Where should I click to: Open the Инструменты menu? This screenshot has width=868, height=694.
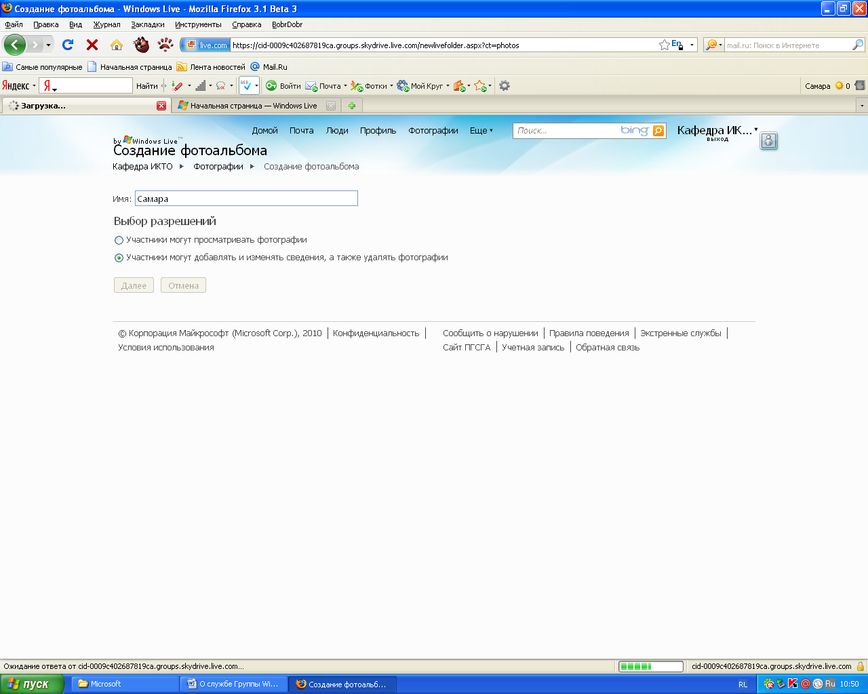[x=198, y=24]
